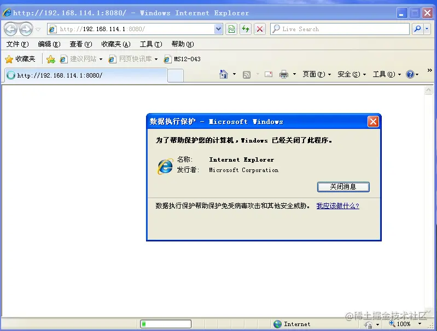Minimize the Internet Explorer window

click(x=401, y=13)
